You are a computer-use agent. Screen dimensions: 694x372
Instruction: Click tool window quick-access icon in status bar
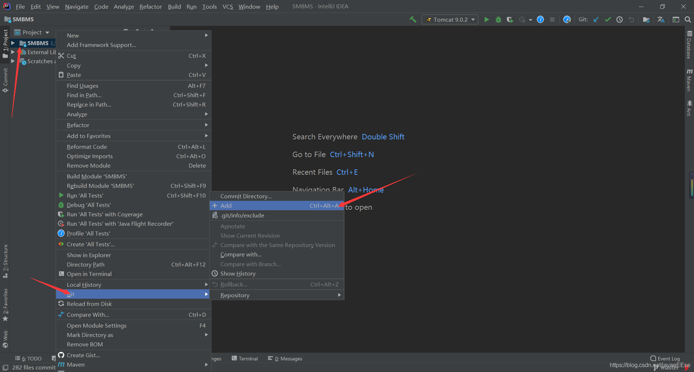click(5, 367)
